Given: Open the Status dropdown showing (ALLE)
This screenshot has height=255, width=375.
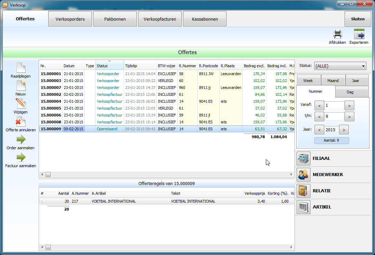Looking at the screenshot, I should pos(340,66).
